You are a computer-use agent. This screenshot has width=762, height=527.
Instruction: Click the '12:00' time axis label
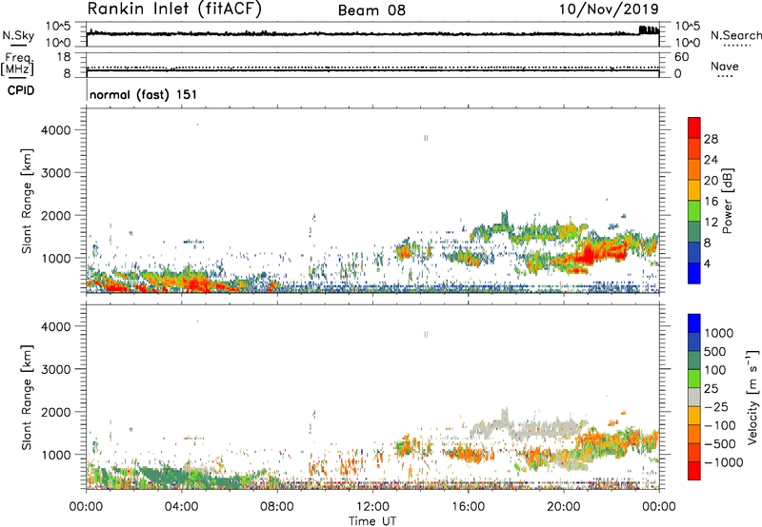(372, 507)
